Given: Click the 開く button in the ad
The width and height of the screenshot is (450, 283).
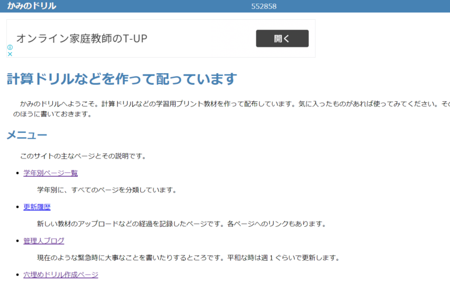Looking at the screenshot, I should click(282, 39).
